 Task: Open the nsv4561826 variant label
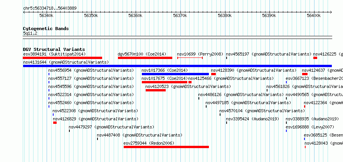305,86
